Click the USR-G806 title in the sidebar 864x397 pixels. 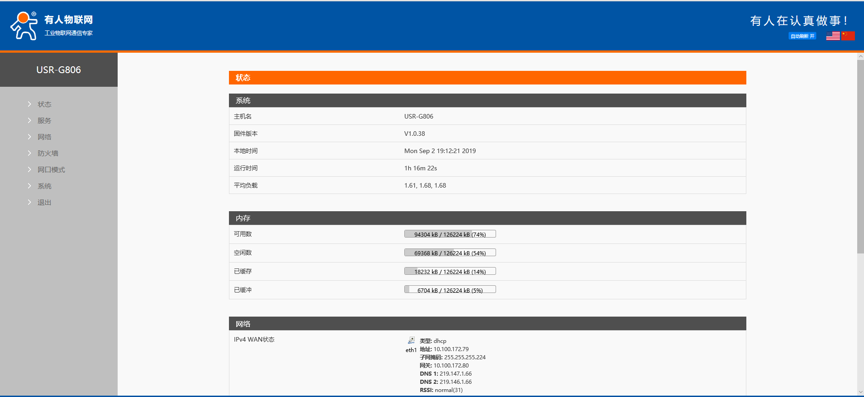tap(59, 70)
